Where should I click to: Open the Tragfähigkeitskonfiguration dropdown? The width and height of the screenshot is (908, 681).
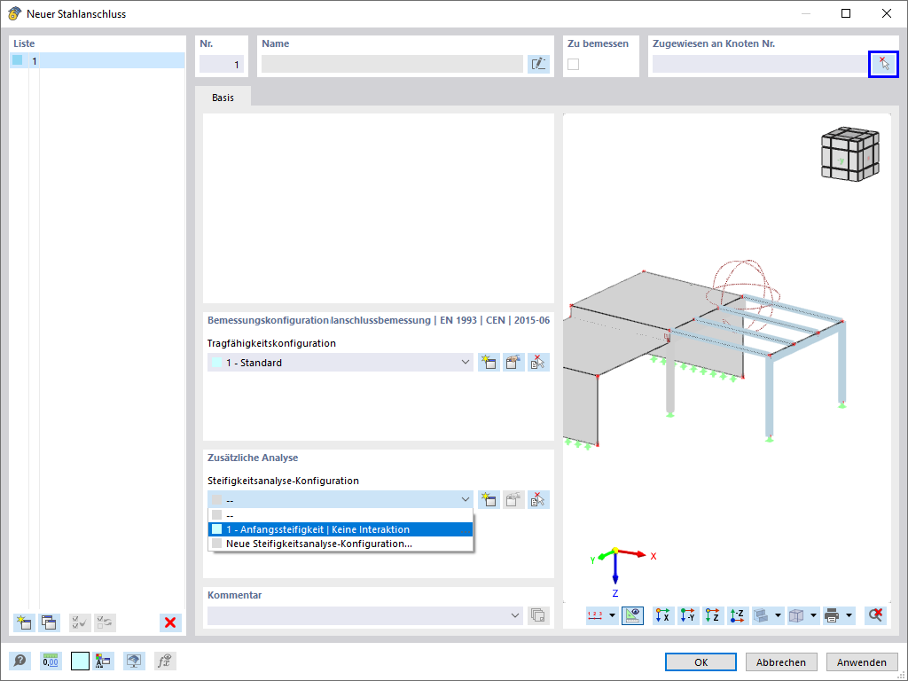tap(465, 363)
